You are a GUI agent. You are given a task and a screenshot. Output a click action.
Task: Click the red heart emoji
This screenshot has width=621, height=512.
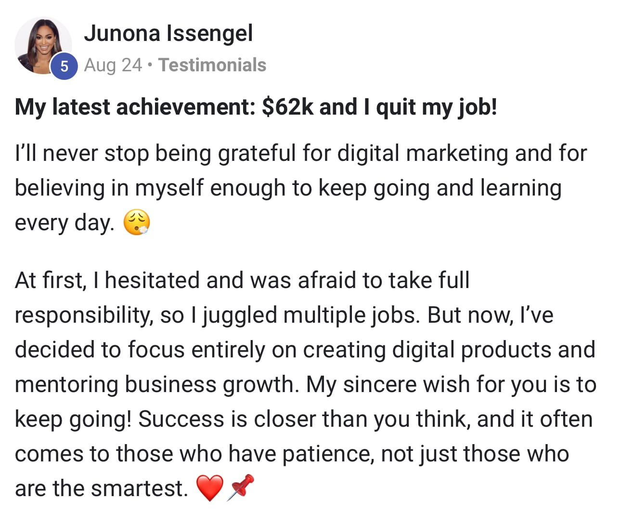[x=210, y=487]
